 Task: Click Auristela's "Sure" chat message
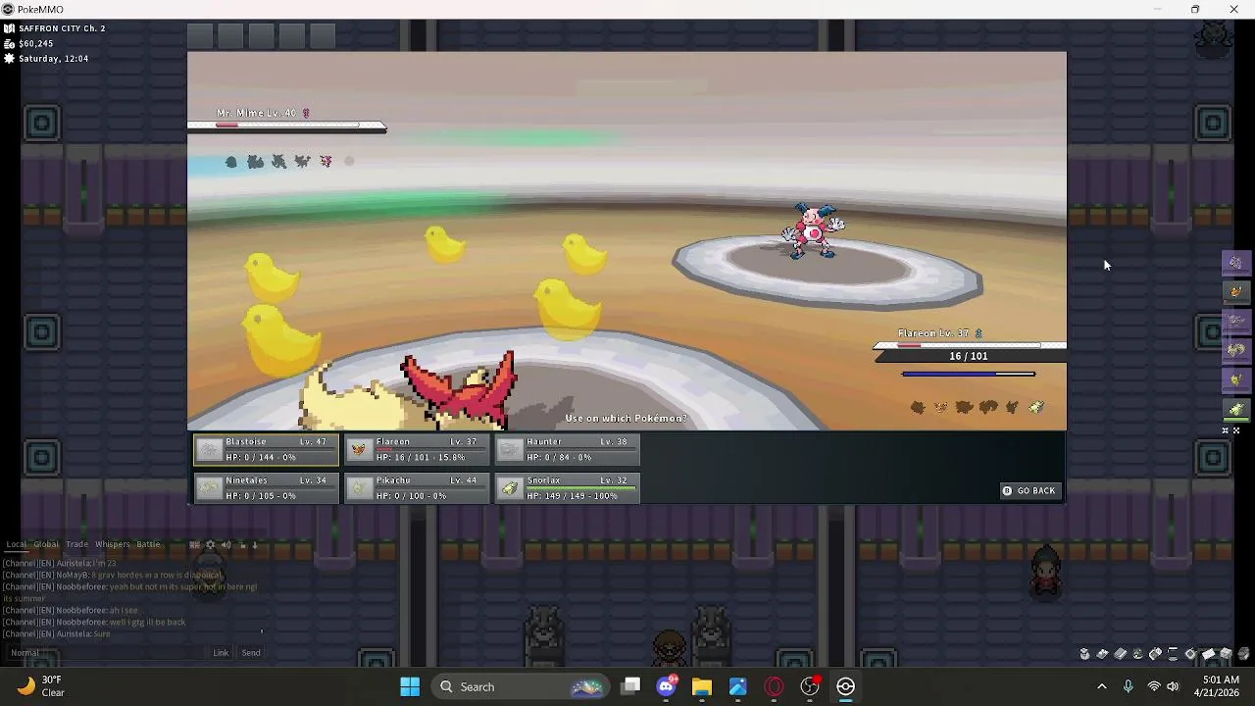coord(102,634)
